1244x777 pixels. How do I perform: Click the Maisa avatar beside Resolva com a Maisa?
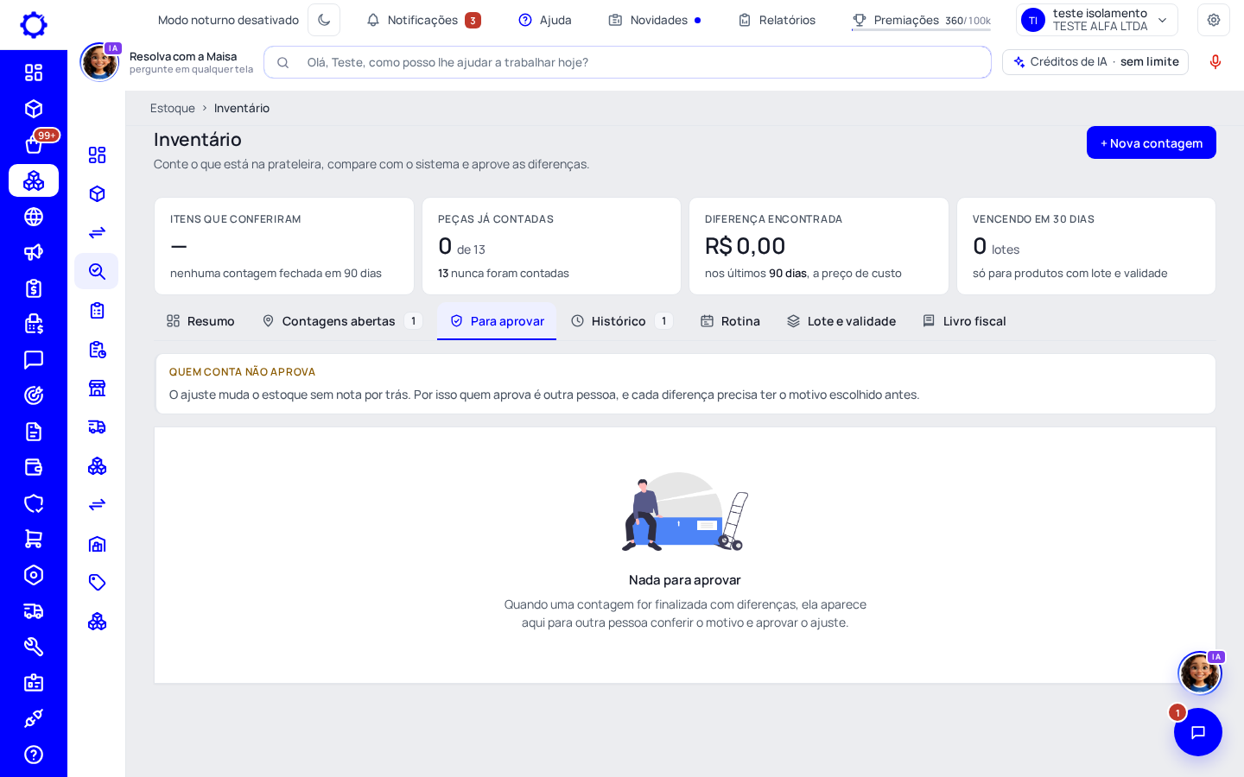point(99,62)
